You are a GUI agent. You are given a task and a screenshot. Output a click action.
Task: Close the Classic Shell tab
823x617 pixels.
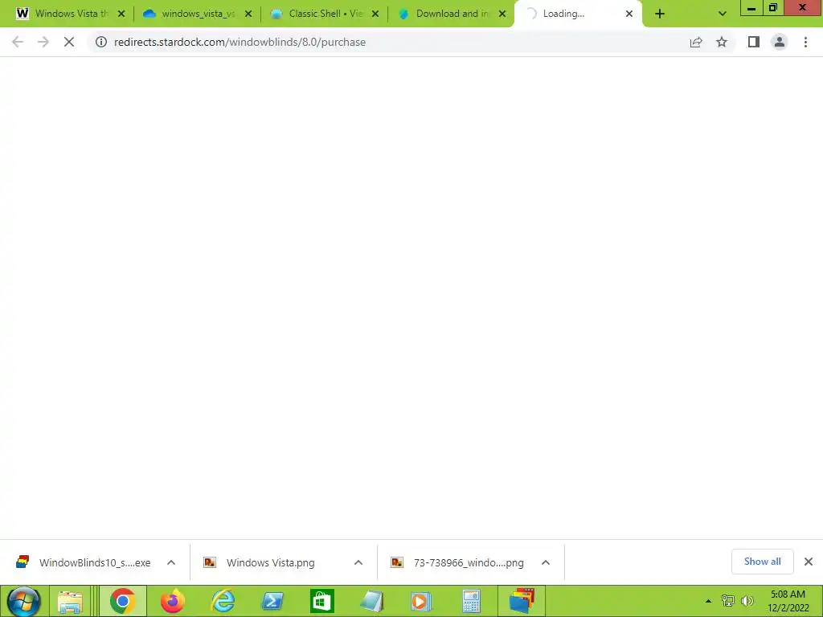click(375, 14)
